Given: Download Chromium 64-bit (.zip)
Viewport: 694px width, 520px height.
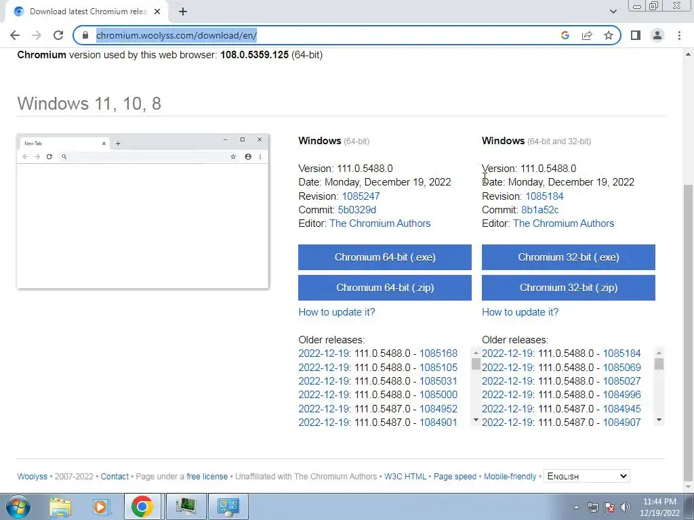Looking at the screenshot, I should (385, 288).
